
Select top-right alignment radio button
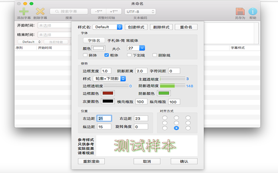pyautogui.click(x=188, y=118)
